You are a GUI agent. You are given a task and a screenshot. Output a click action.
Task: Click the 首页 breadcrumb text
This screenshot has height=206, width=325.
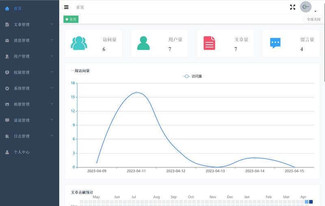point(80,7)
